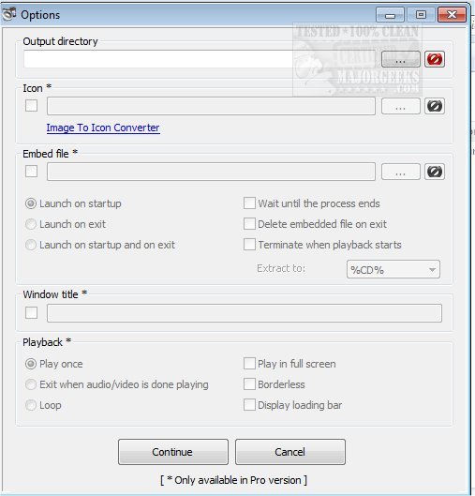Check Terminate when playback starts
475x496 pixels.
[249, 245]
